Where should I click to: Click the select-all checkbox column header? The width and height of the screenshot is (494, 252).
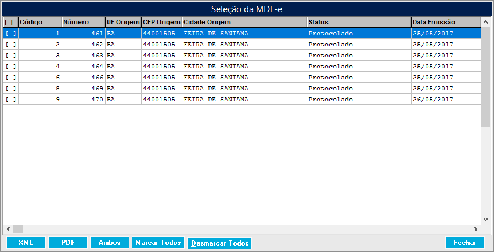(10, 23)
